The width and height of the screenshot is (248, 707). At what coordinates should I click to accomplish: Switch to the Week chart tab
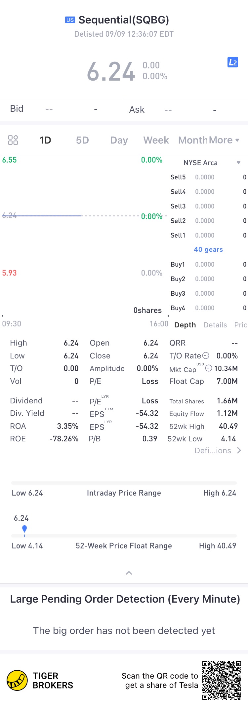click(156, 140)
